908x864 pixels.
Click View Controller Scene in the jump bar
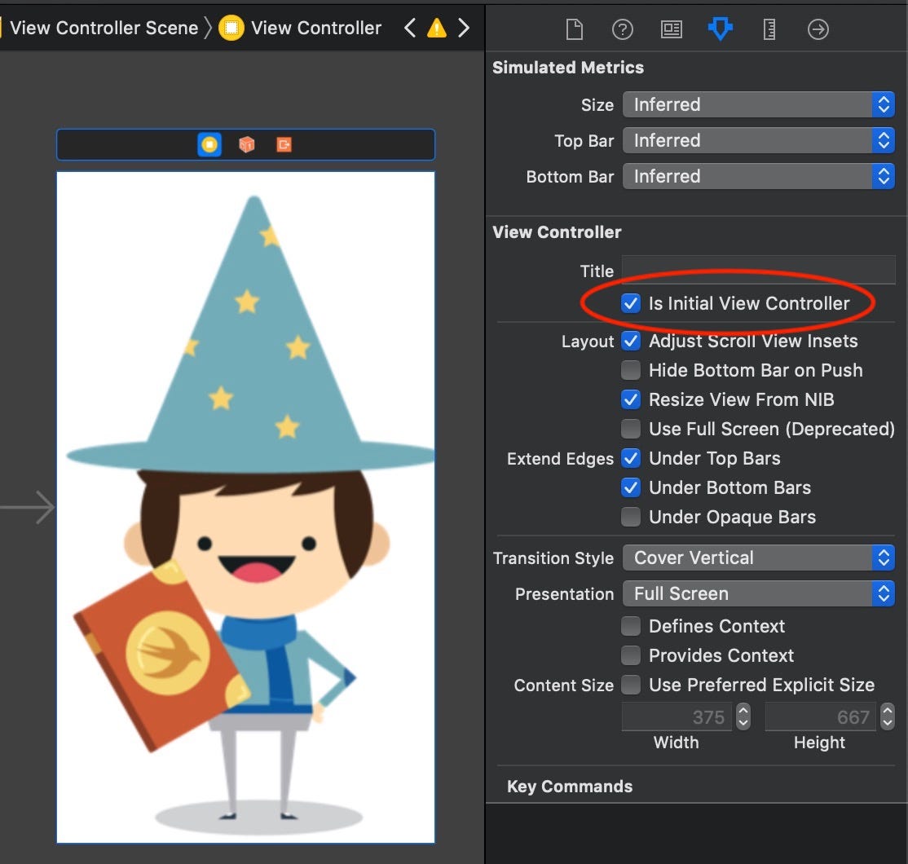point(102,27)
